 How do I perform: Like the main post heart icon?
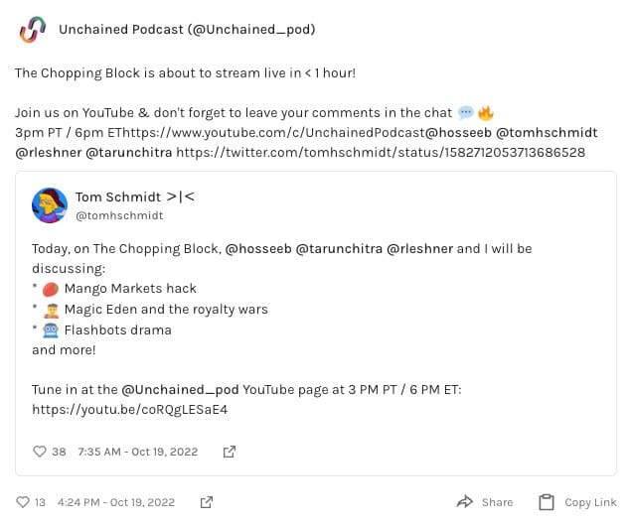pyautogui.click(x=23, y=502)
